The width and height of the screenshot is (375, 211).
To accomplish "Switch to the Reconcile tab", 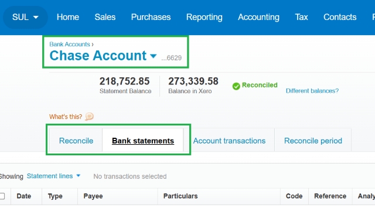I will point(76,141).
